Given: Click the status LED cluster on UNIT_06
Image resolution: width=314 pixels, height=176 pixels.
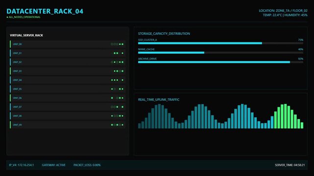Looking at the screenshot, I should pos(117,98).
